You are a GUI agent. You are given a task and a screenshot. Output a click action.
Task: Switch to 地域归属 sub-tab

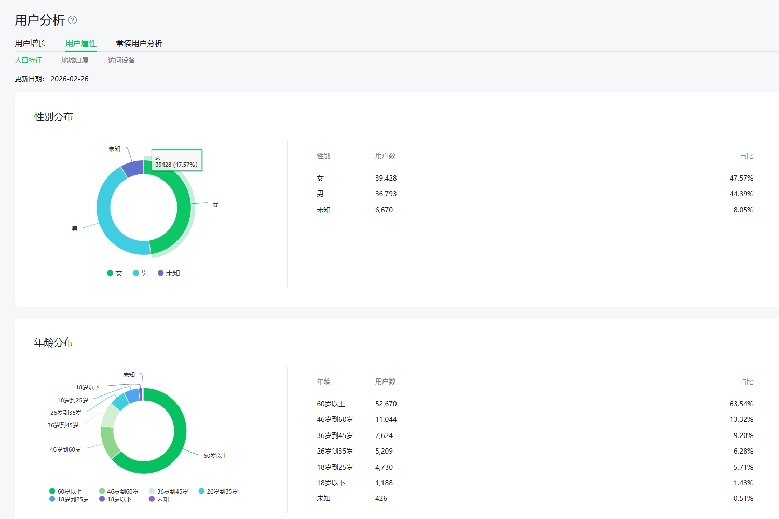pos(75,60)
